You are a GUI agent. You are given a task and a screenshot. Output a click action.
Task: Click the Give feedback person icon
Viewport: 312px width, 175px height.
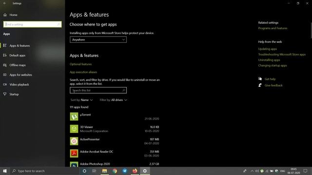260,85
